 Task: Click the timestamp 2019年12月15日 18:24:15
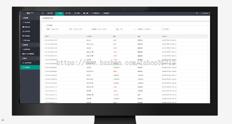click(169, 75)
